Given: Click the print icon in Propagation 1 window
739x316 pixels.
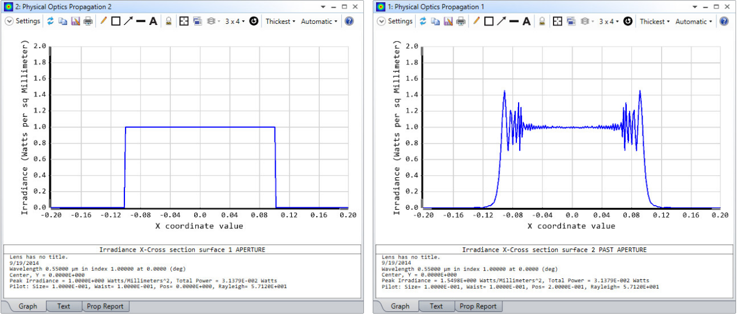Looking at the screenshot, I should [x=460, y=21].
